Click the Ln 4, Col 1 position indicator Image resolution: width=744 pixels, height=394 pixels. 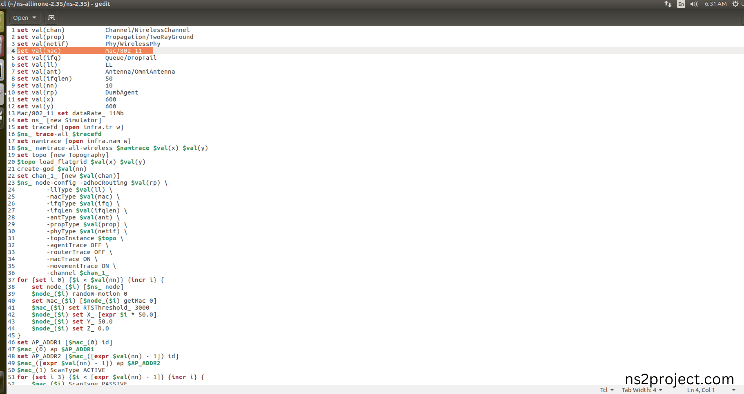coord(701,390)
